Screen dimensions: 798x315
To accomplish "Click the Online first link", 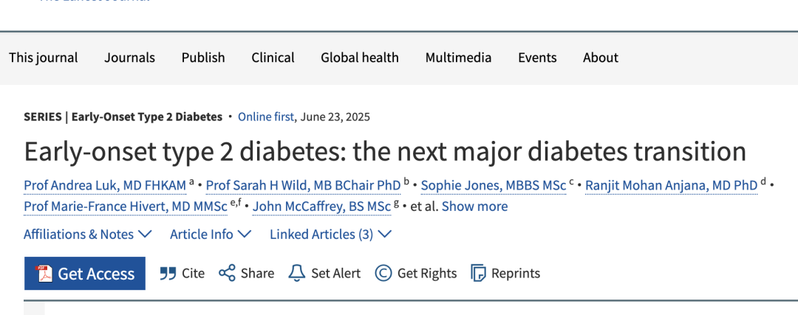I will click(x=266, y=117).
